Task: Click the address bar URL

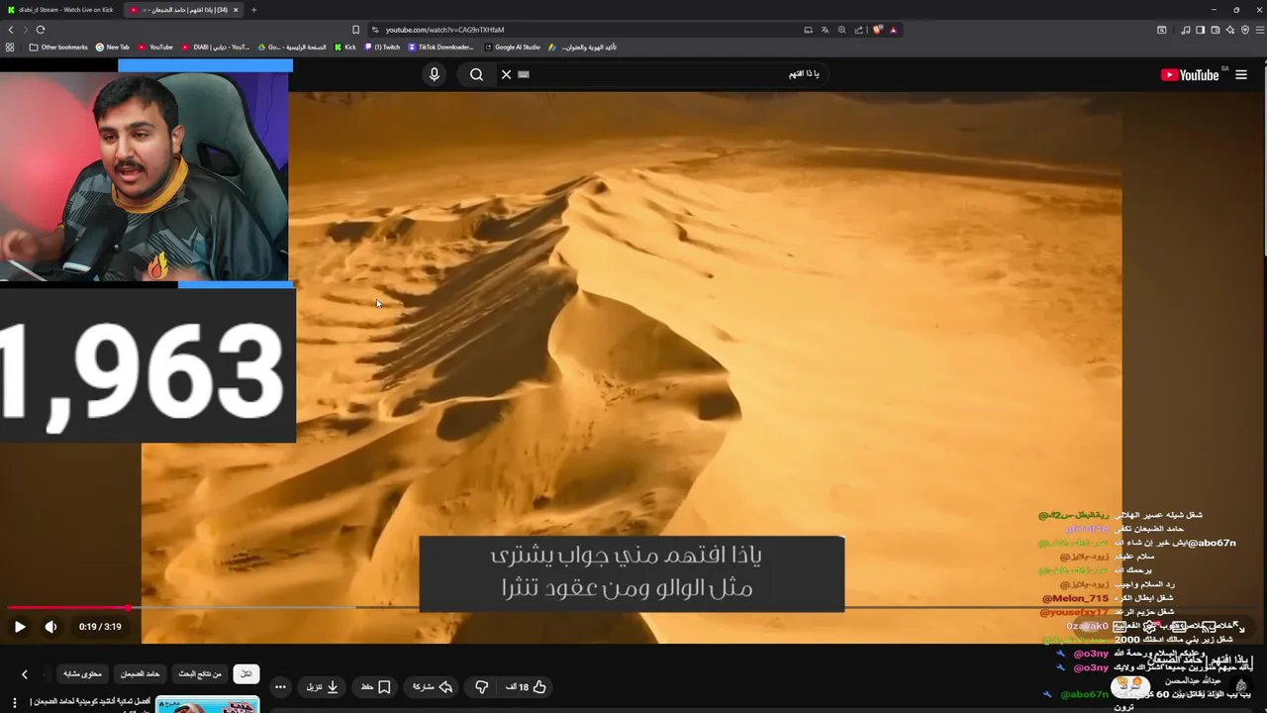Action: coord(445,30)
